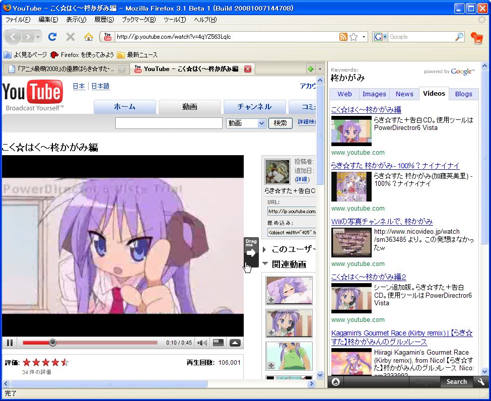Open the 動画 search type dropdown
This screenshot has height=401, width=491.
coord(246,123)
